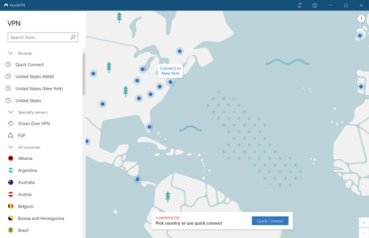Click the western US server pin on map
The width and height of the screenshot is (369, 238).
(x=93, y=74)
